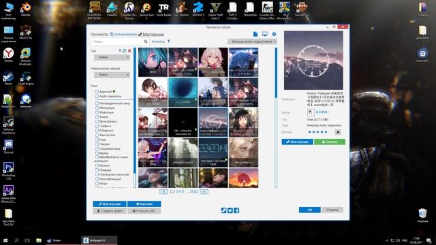Click the Открыть URL button
Image resolution: width=436 pixels, height=245 pixels.
[x=144, y=211]
